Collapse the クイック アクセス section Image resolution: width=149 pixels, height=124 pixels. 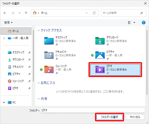pyautogui.click(x=38, y=30)
